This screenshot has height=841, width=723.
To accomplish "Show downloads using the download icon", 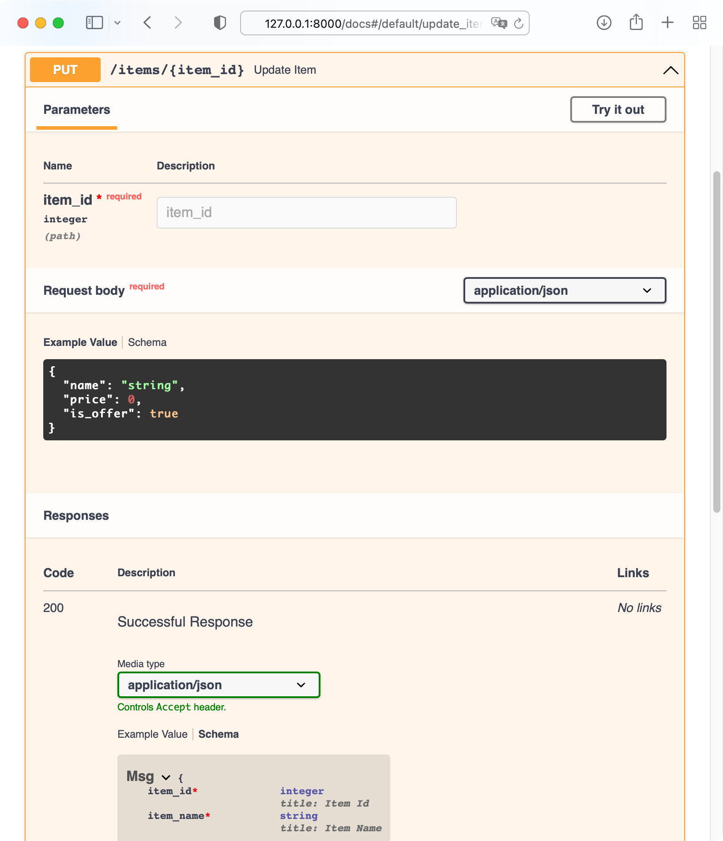I will [x=603, y=23].
